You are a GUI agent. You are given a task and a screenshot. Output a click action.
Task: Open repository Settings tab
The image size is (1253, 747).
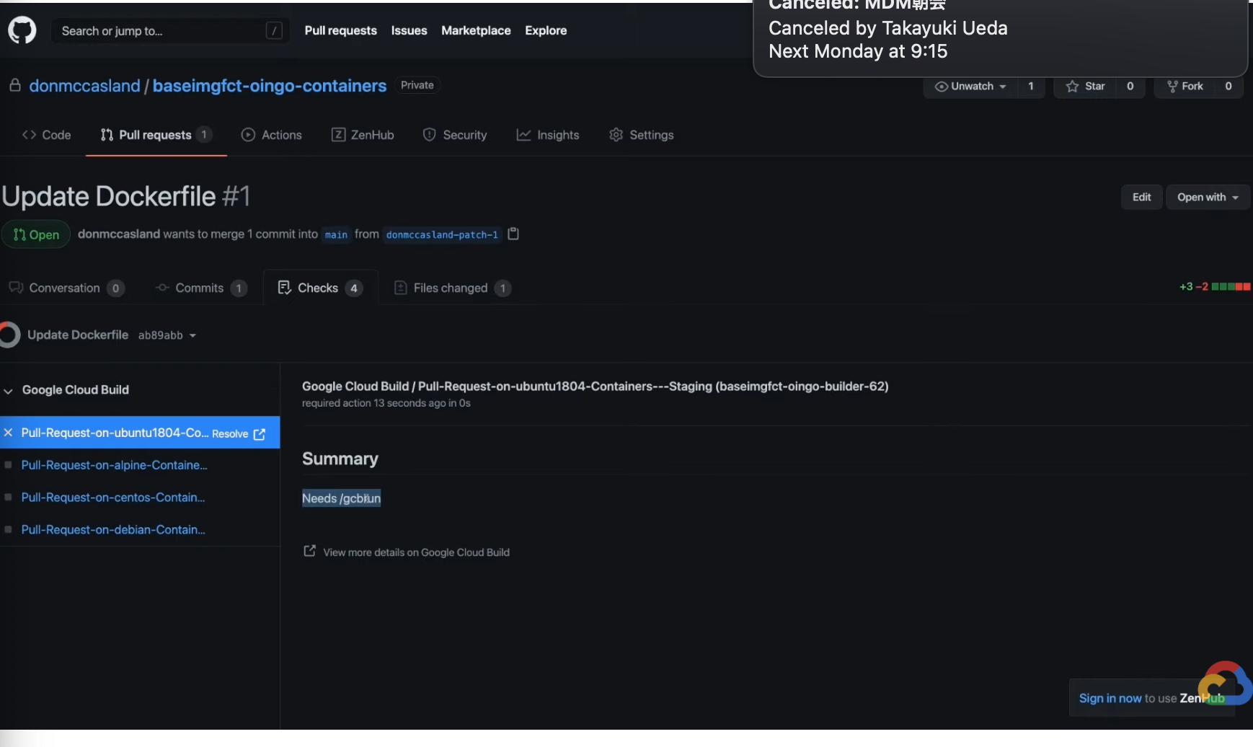point(642,135)
